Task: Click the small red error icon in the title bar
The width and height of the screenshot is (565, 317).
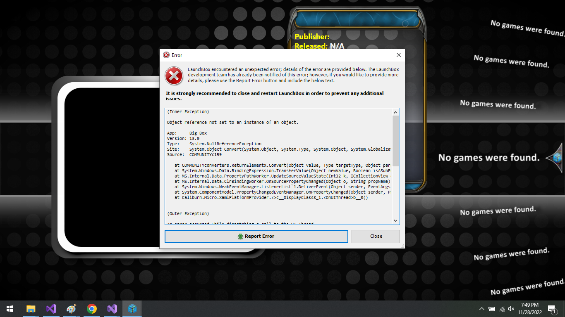Action: click(166, 55)
